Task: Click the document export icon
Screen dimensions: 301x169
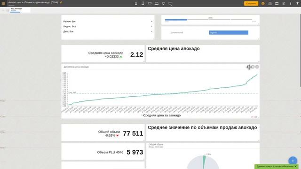Action: pyautogui.click(x=284, y=3)
